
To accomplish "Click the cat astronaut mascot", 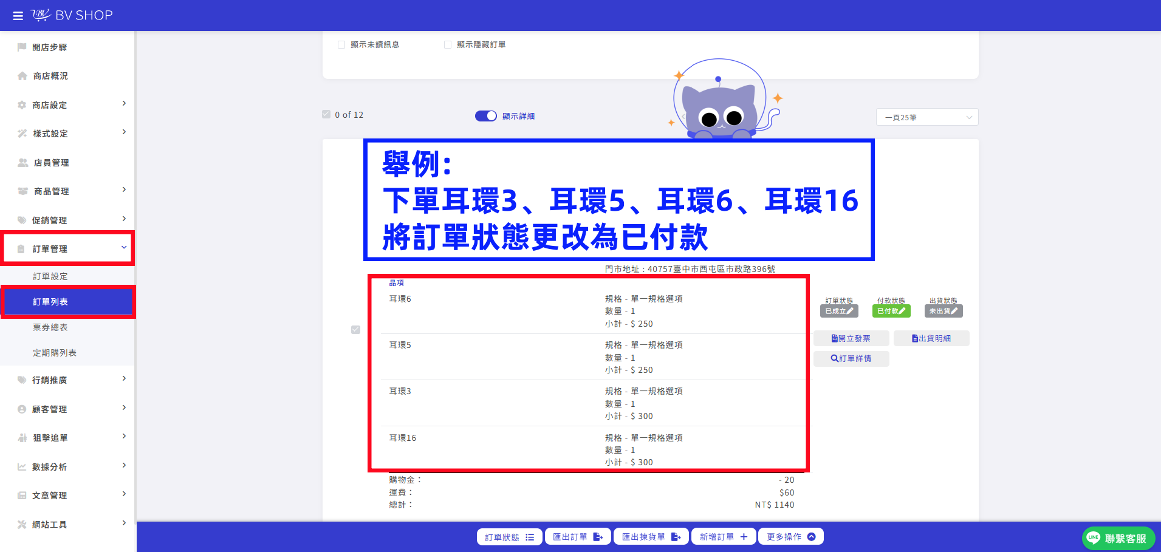I will pos(721,100).
